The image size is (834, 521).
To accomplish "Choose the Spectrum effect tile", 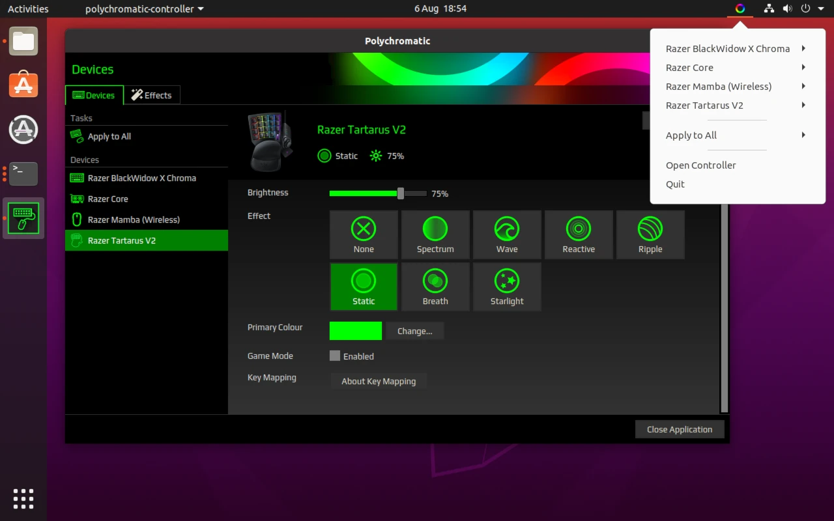I will pyautogui.click(x=435, y=234).
